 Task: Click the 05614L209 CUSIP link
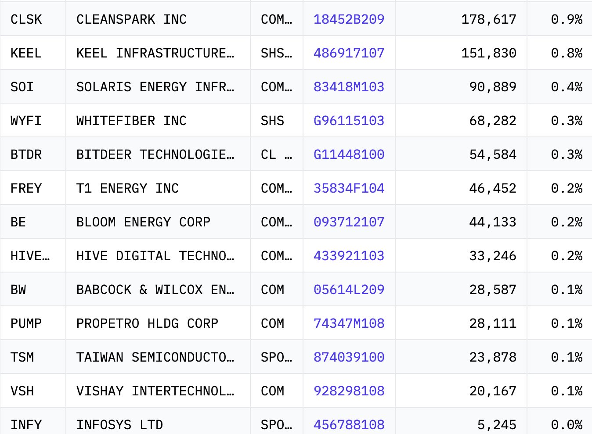coord(349,290)
